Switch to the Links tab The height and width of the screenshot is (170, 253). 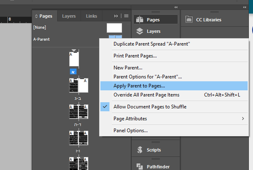coord(91,16)
